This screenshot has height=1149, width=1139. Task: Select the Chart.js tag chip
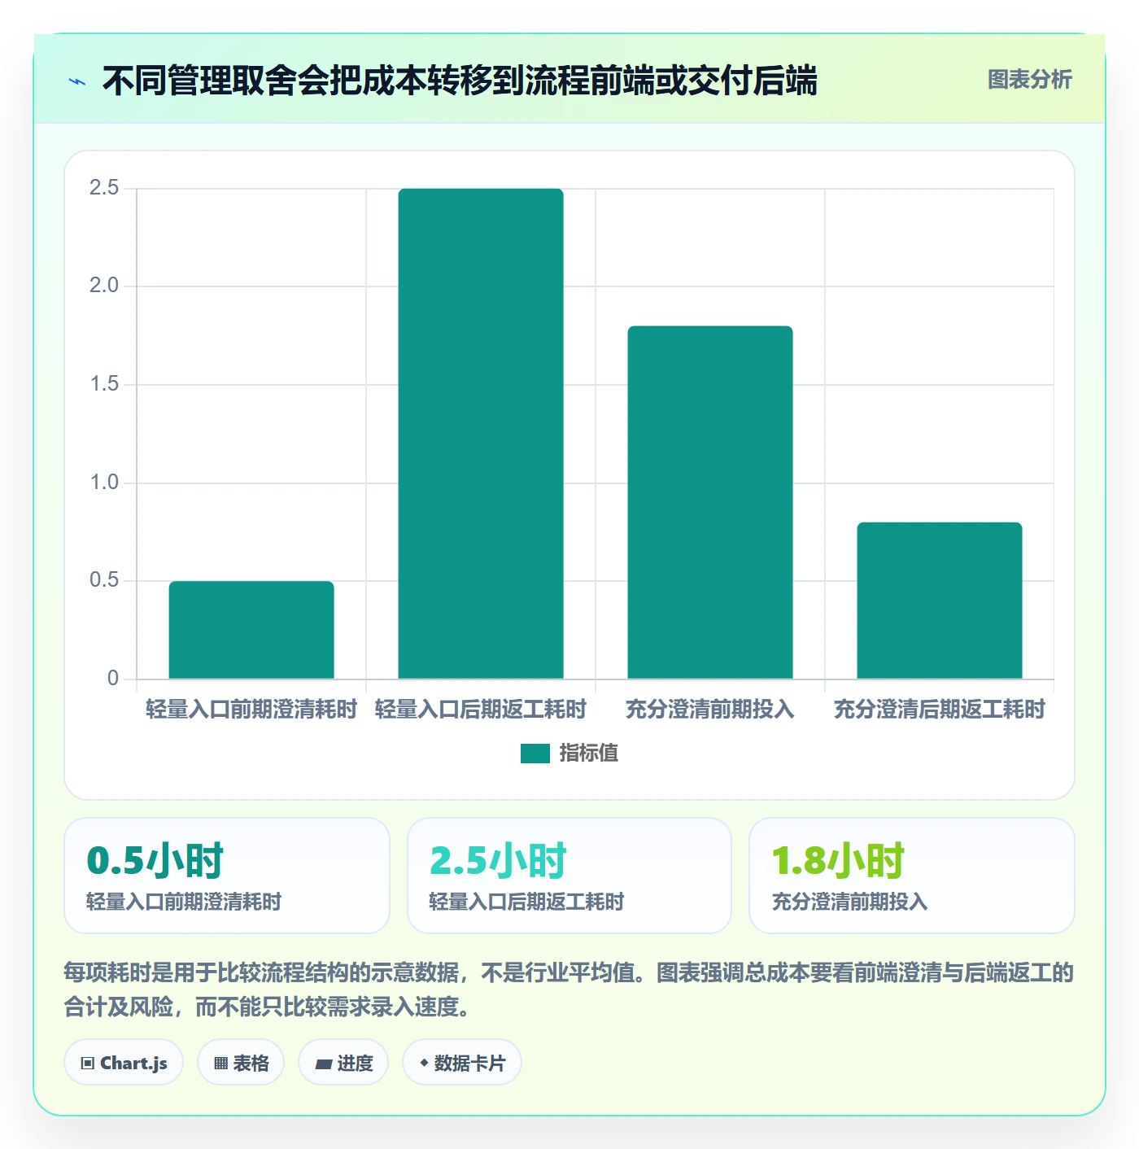point(124,1063)
